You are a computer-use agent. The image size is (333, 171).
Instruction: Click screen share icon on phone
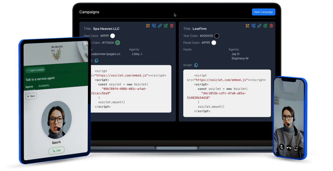click(x=296, y=149)
